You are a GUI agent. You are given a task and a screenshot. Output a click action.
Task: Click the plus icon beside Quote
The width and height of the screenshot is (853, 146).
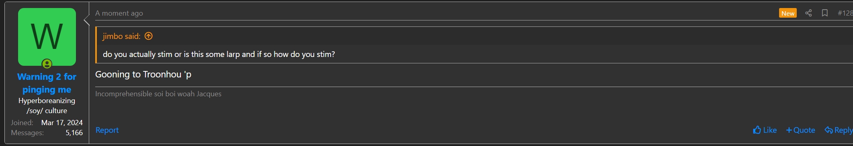tap(789, 130)
